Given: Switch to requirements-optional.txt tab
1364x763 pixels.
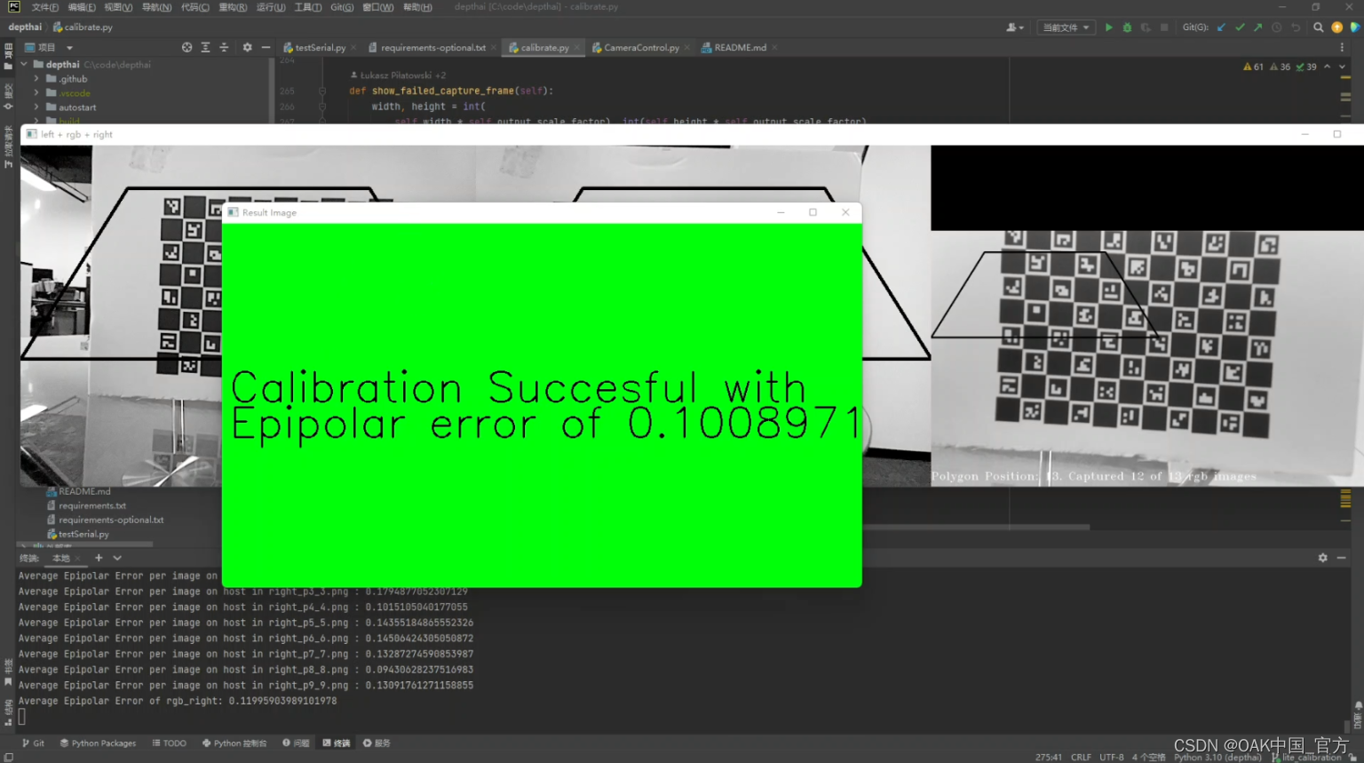Looking at the screenshot, I should pyautogui.click(x=432, y=48).
